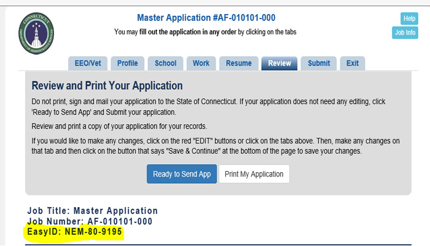The height and width of the screenshot is (246, 430).
Task: Click the Job Title: Master Application text
Action: coord(93,211)
